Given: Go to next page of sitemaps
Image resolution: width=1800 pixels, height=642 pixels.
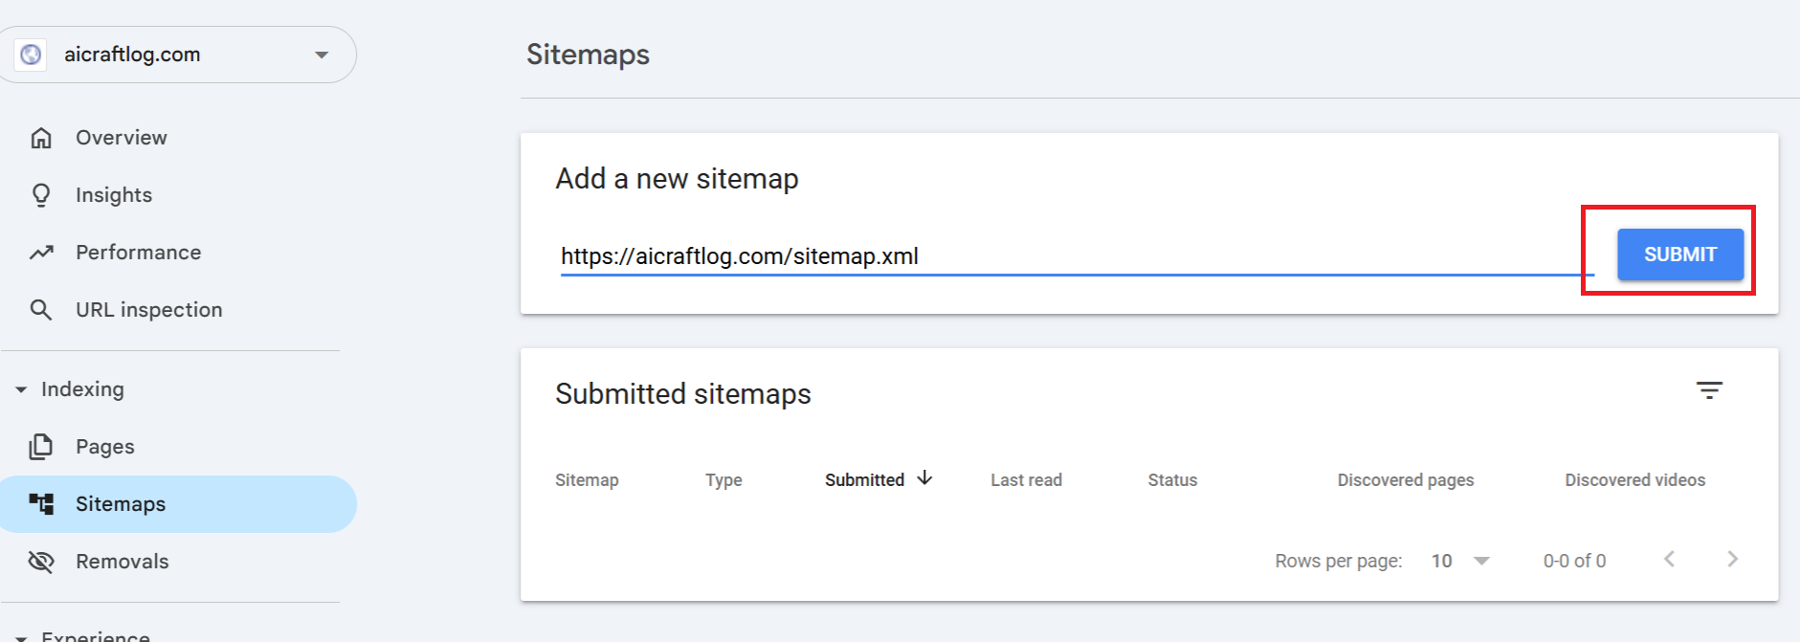Looking at the screenshot, I should coord(1732,560).
